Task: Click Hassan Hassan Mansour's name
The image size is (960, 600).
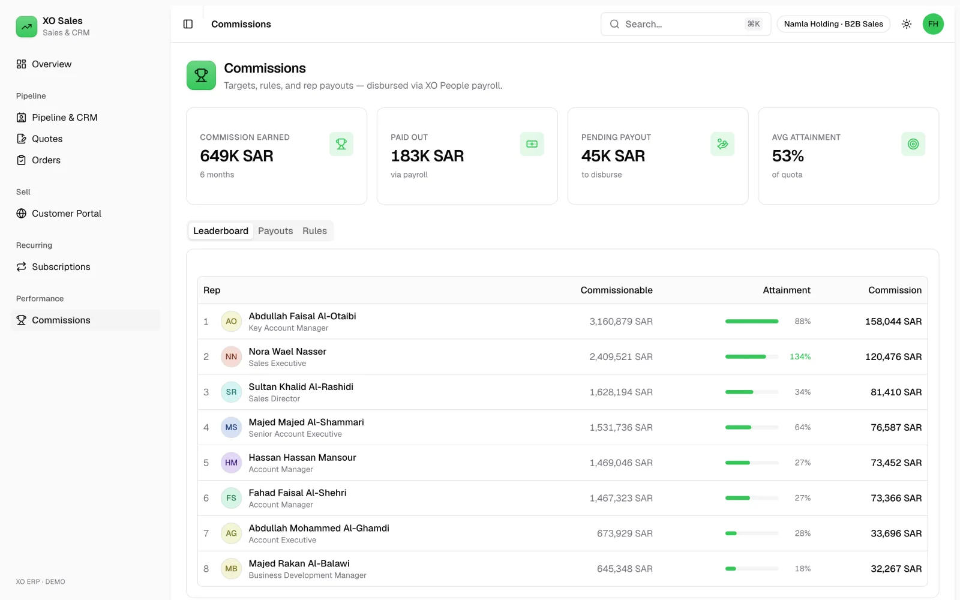Action: click(x=302, y=458)
